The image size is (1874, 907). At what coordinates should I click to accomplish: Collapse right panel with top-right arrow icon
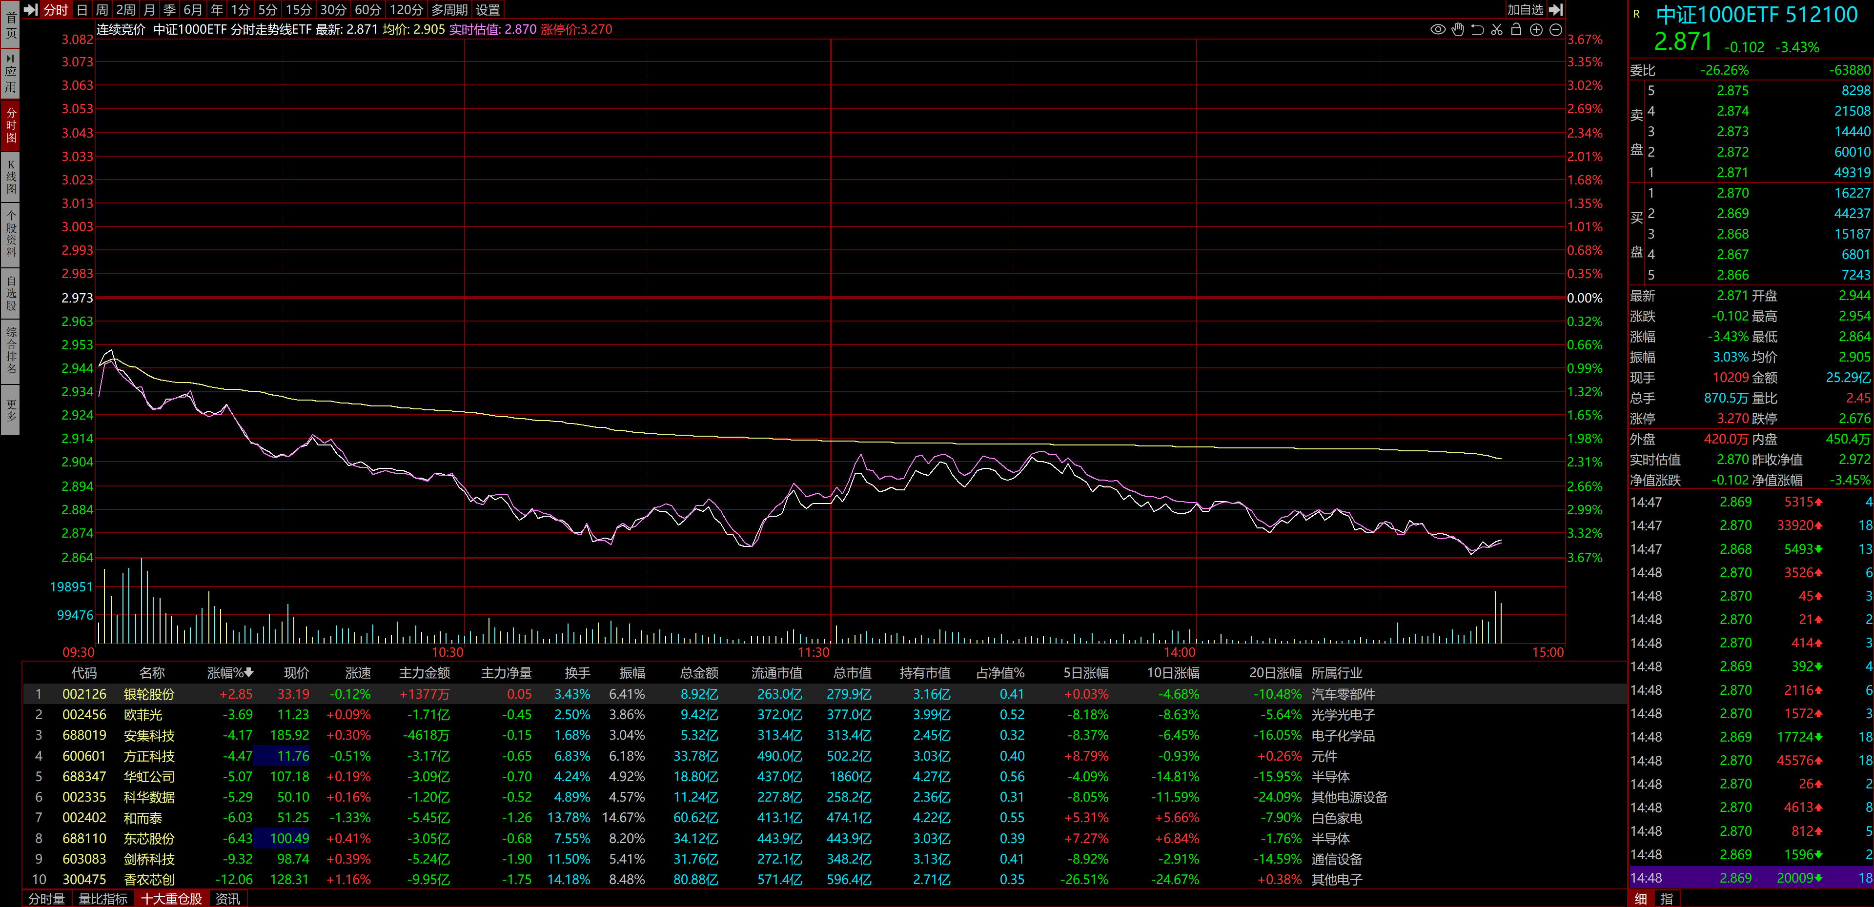1556,9
